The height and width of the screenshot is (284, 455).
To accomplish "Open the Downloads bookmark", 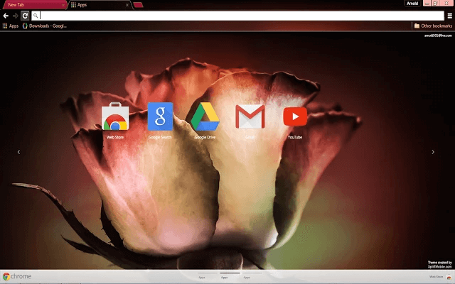I will [45, 26].
